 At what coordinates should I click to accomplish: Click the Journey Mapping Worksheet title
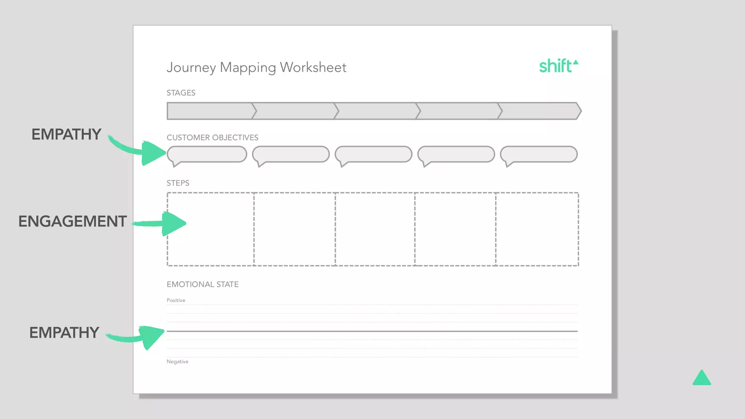click(x=256, y=68)
